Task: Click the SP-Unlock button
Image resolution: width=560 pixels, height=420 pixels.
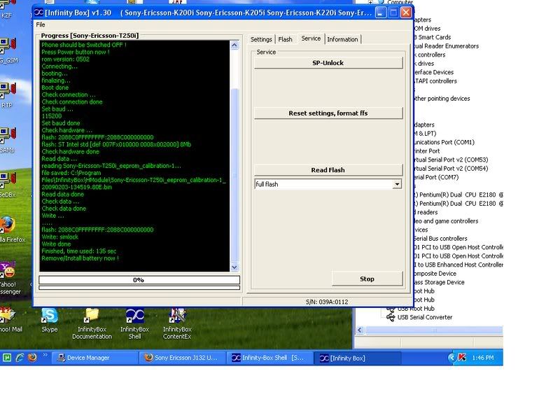Action: click(328, 63)
